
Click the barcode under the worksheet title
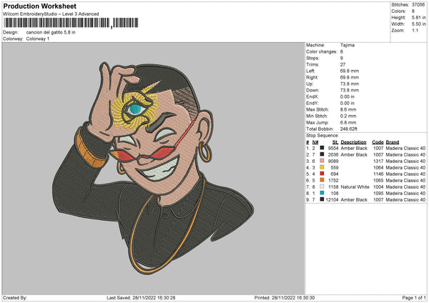(x=71, y=23)
